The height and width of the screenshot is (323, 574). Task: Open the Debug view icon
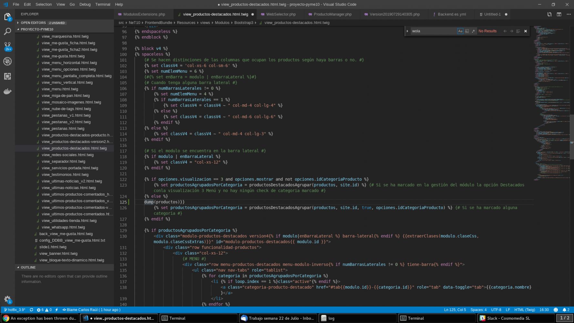[x=7, y=61]
